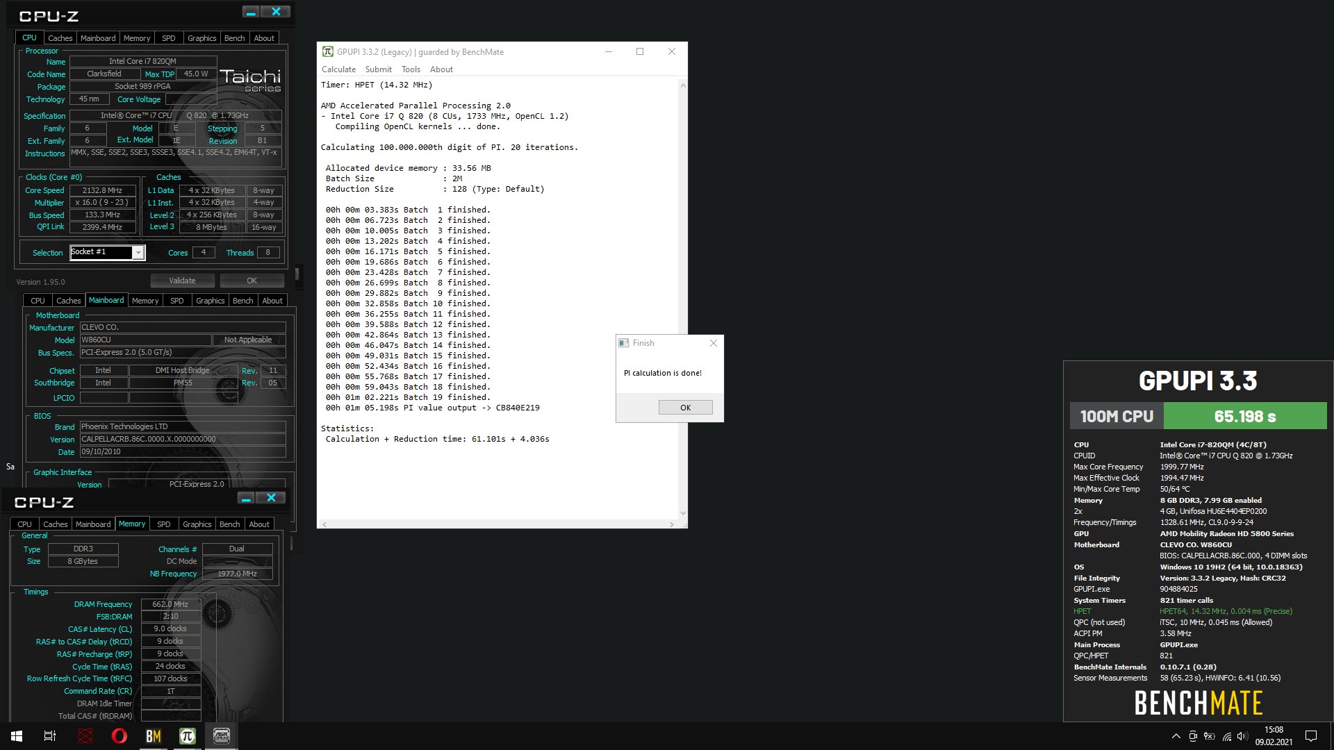
Task: Confirm the PI calculation done dialog with OK
Action: 685,408
